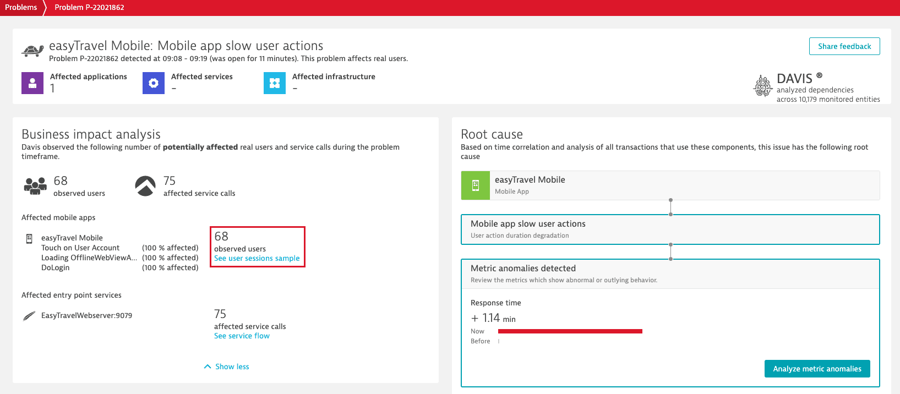The image size is (900, 394).
Task: Click the + 1.14 min response time value
Action: 493,318
